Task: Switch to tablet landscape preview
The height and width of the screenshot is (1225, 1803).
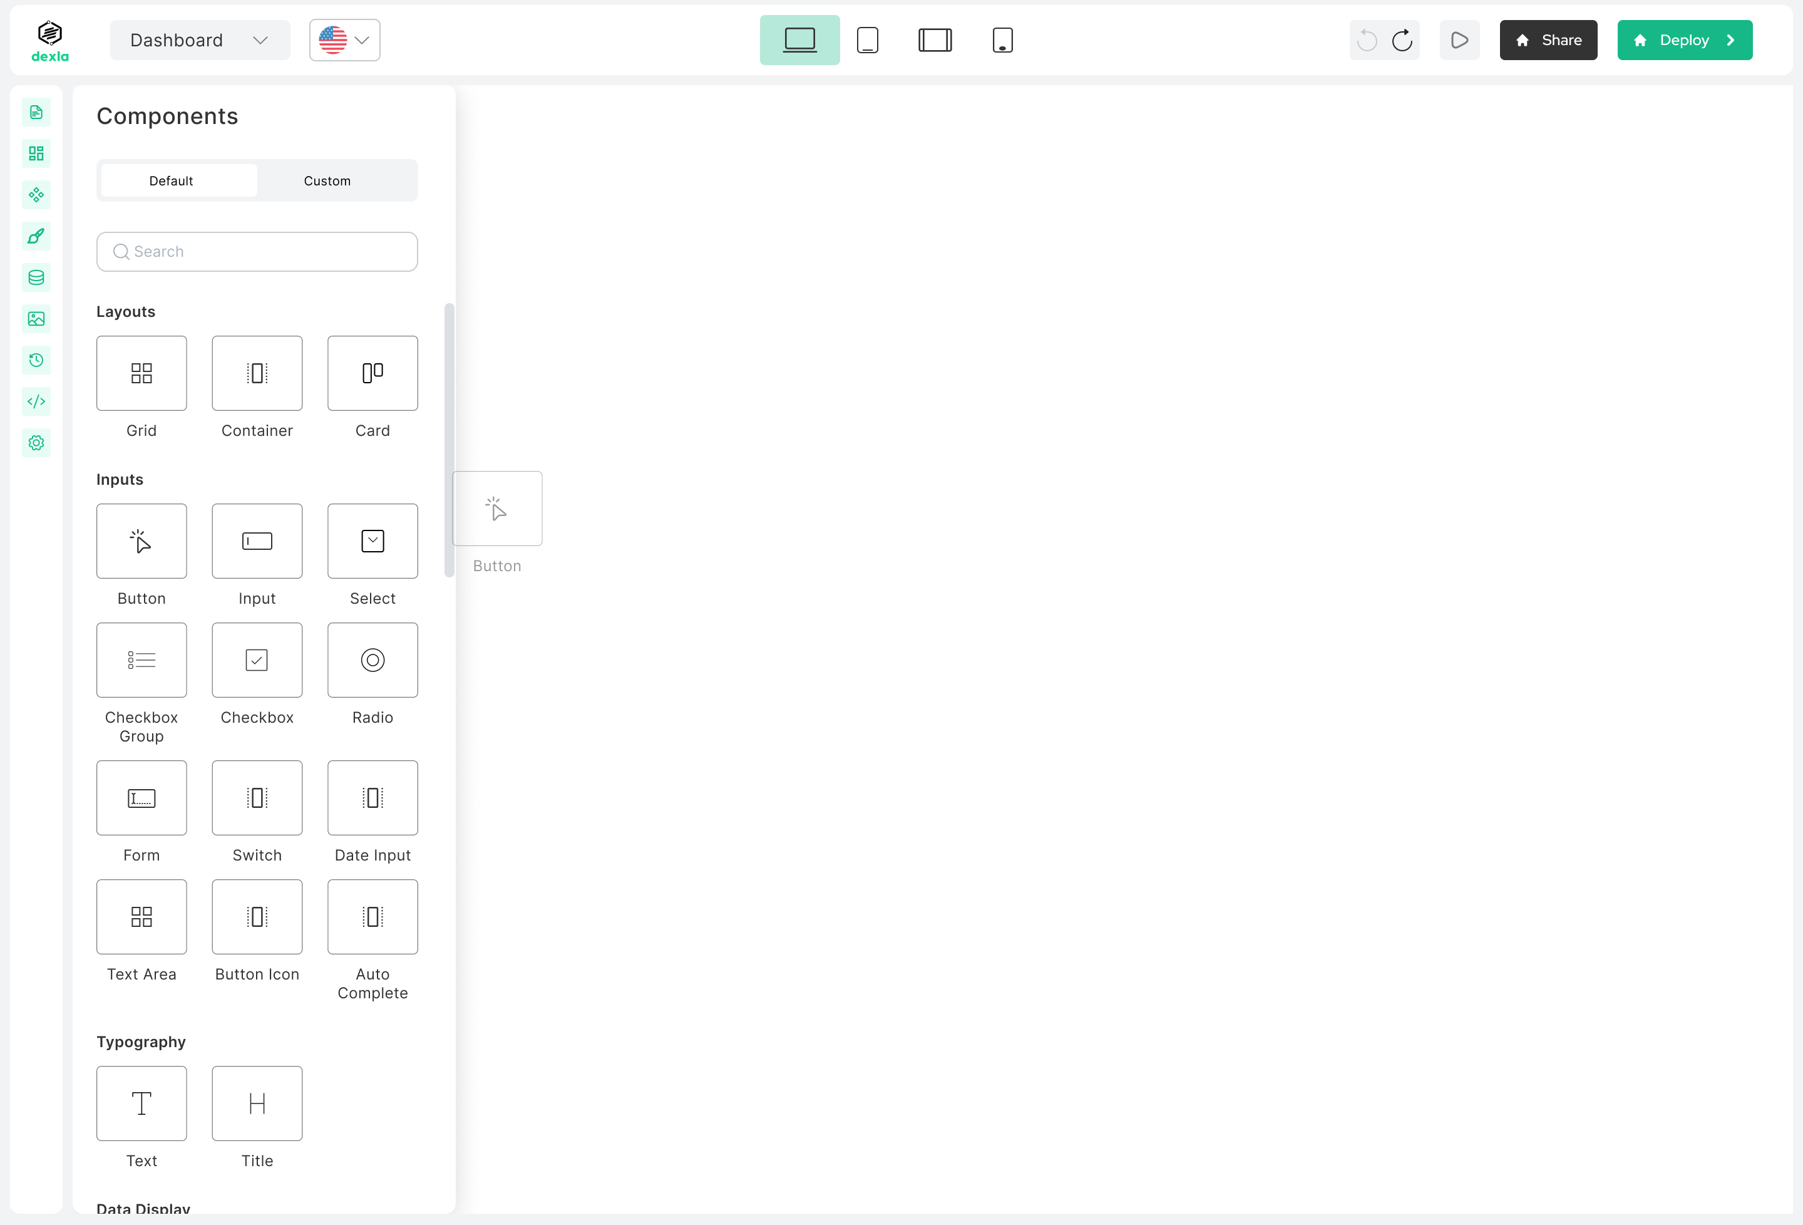Action: point(935,40)
